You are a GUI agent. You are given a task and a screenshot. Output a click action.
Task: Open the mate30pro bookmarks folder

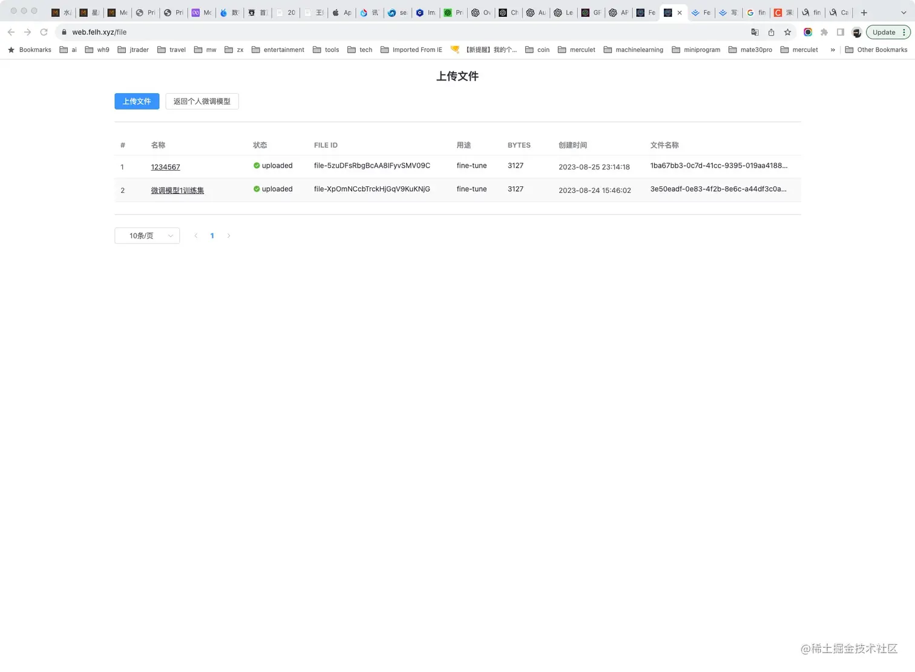[x=750, y=50]
